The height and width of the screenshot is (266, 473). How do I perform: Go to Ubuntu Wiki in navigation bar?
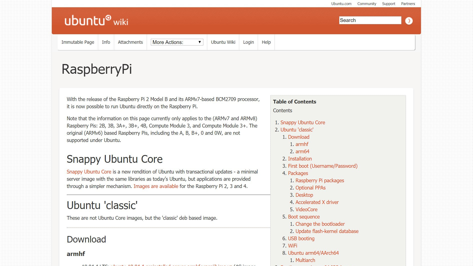(x=223, y=42)
